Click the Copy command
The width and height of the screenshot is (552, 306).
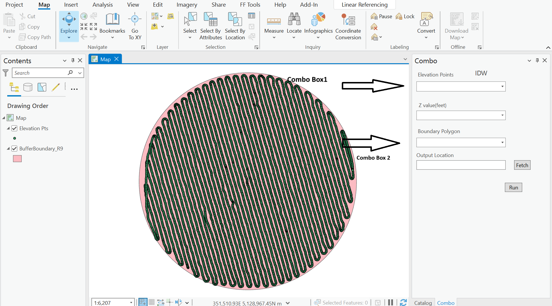pyautogui.click(x=29, y=27)
